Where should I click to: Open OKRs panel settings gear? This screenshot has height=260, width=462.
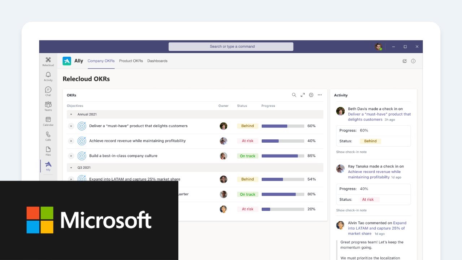click(311, 95)
